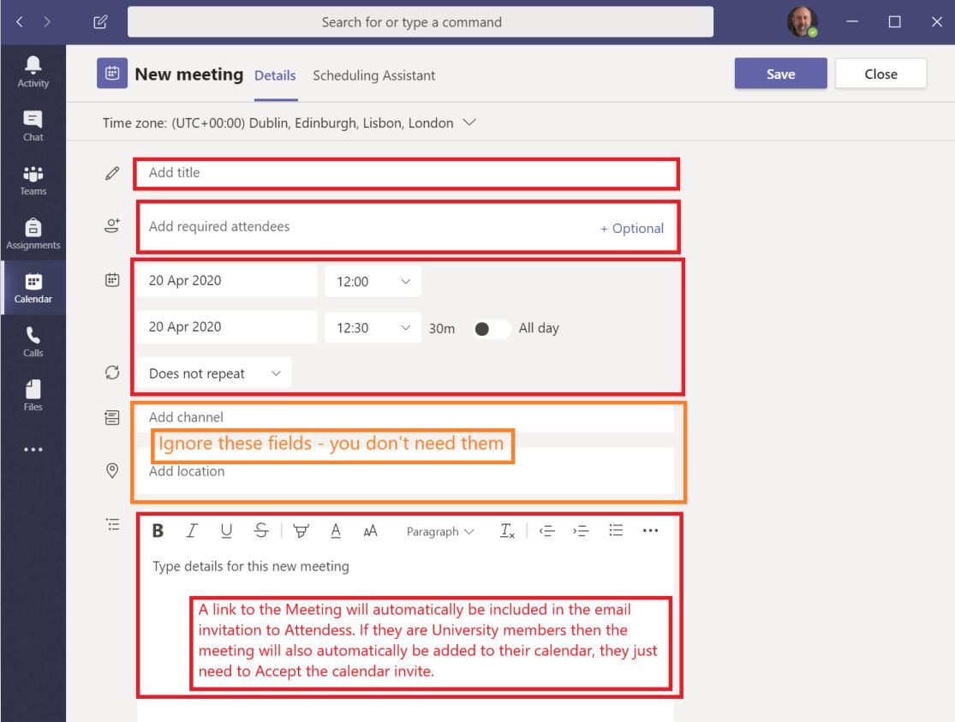Viewport: 955px width, 722px height.
Task: Select the Details tab
Action: 274,75
